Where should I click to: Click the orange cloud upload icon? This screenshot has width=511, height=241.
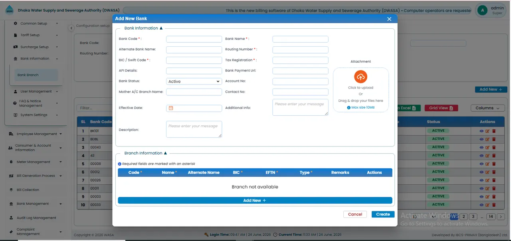[x=360, y=77]
